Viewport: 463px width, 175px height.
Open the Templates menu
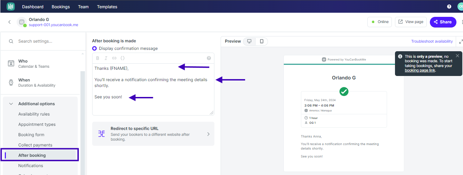(107, 7)
